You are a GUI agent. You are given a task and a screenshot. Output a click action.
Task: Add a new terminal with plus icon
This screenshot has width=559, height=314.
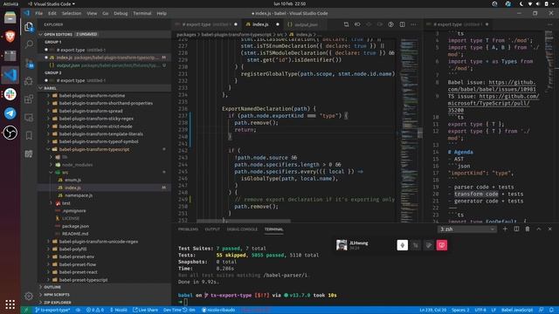point(505,229)
